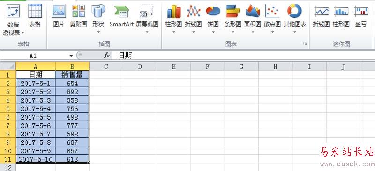Click the formula bar containing 日期
The width and height of the screenshot is (375, 171).
243,56
